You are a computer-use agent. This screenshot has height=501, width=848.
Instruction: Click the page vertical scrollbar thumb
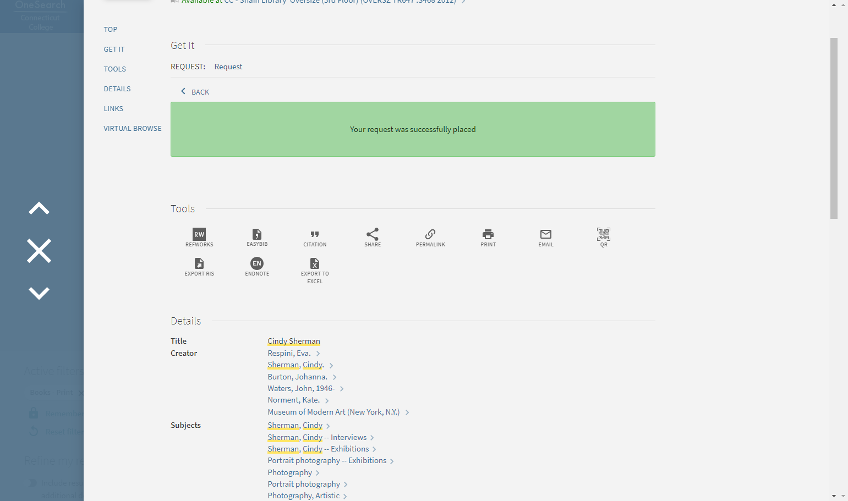pos(834,128)
